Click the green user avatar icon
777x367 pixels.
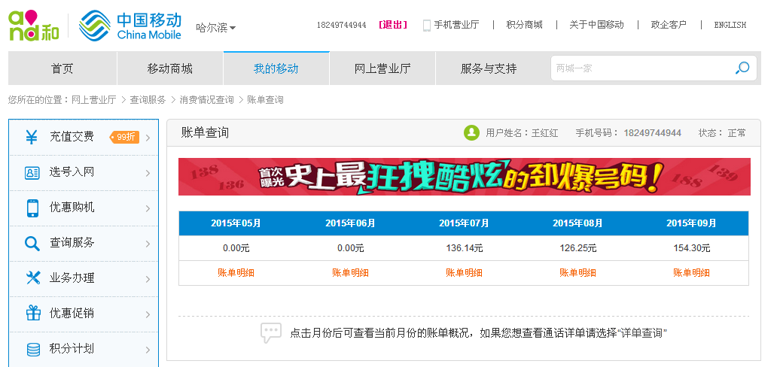471,132
